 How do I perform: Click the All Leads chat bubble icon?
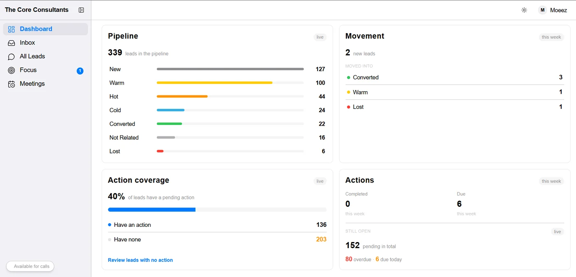(x=12, y=56)
